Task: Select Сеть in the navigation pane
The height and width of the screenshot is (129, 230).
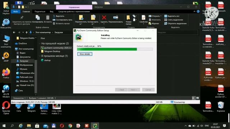Action: pos(19,91)
